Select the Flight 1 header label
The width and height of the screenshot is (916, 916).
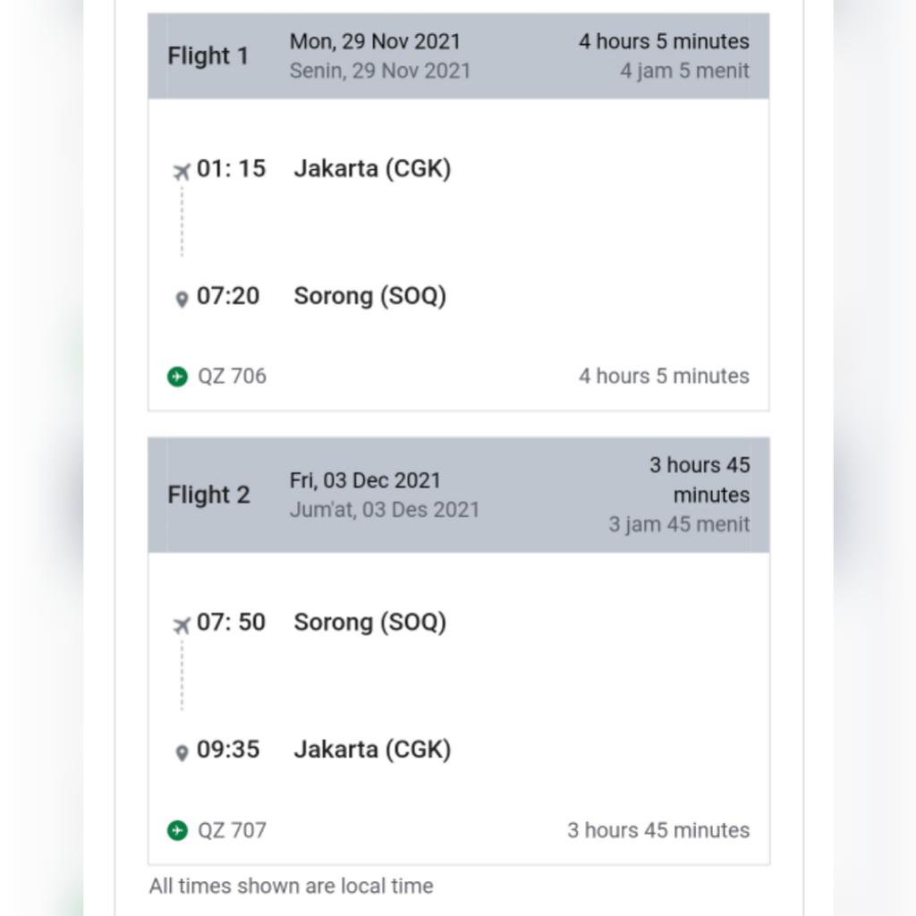tap(208, 56)
